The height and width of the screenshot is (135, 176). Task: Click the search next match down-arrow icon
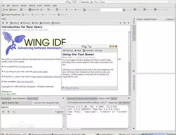coord(8,112)
